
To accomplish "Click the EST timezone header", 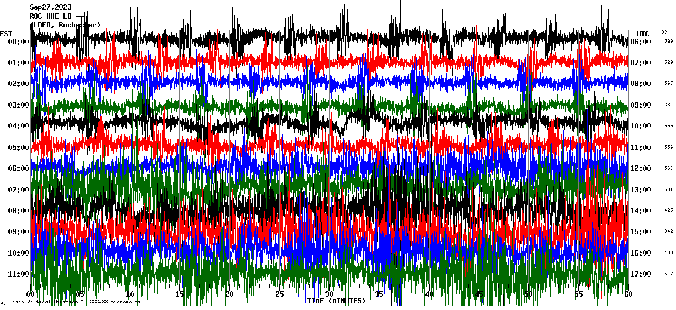I will 6,33.
